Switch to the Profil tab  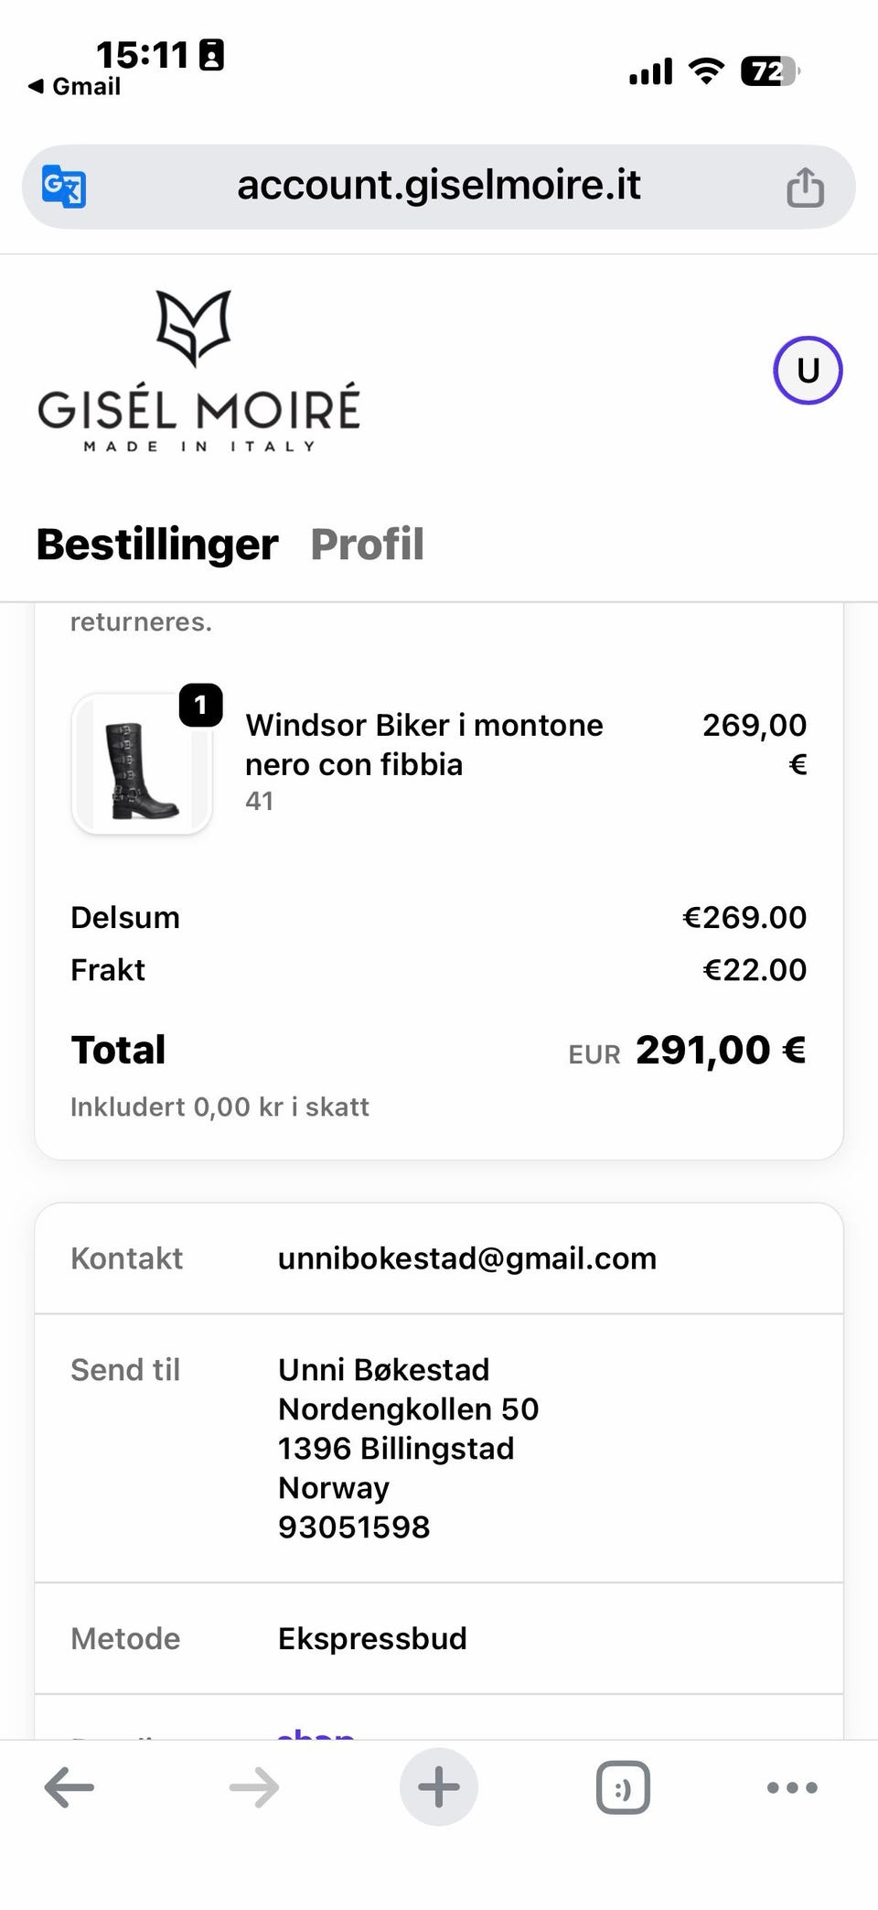367,544
